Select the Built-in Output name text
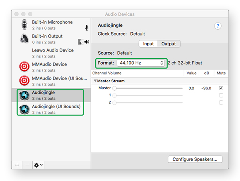The width and height of the screenshot is (240, 181). coord(47,36)
